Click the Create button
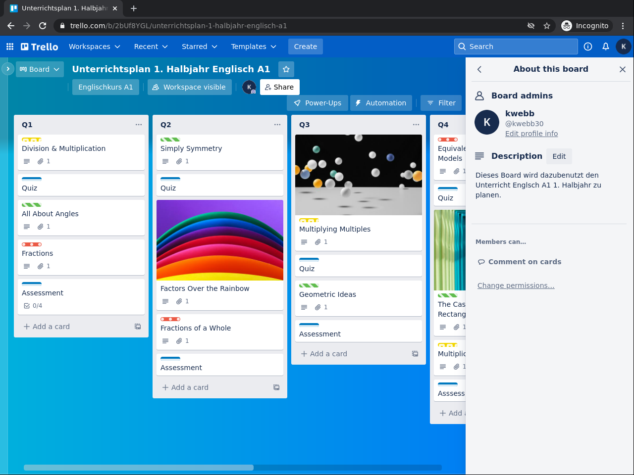The image size is (634, 475). [x=306, y=47]
